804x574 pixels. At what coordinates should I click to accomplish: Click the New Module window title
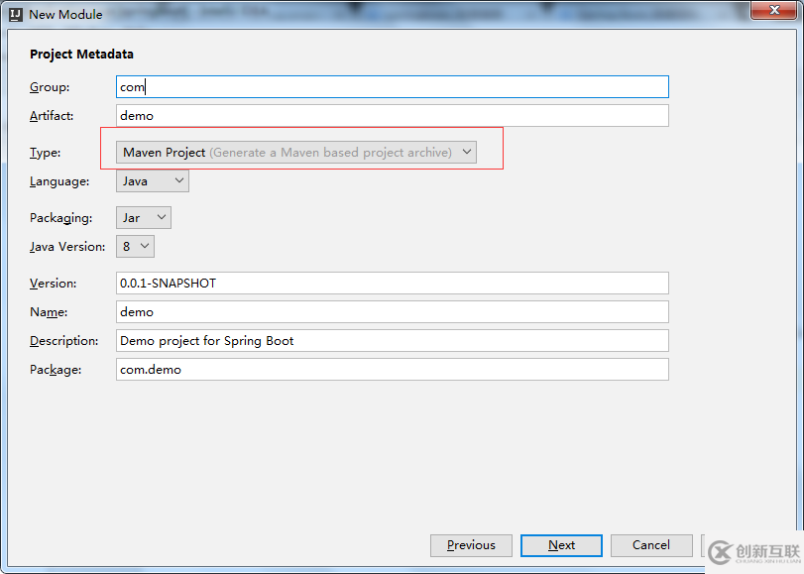pyautogui.click(x=65, y=14)
